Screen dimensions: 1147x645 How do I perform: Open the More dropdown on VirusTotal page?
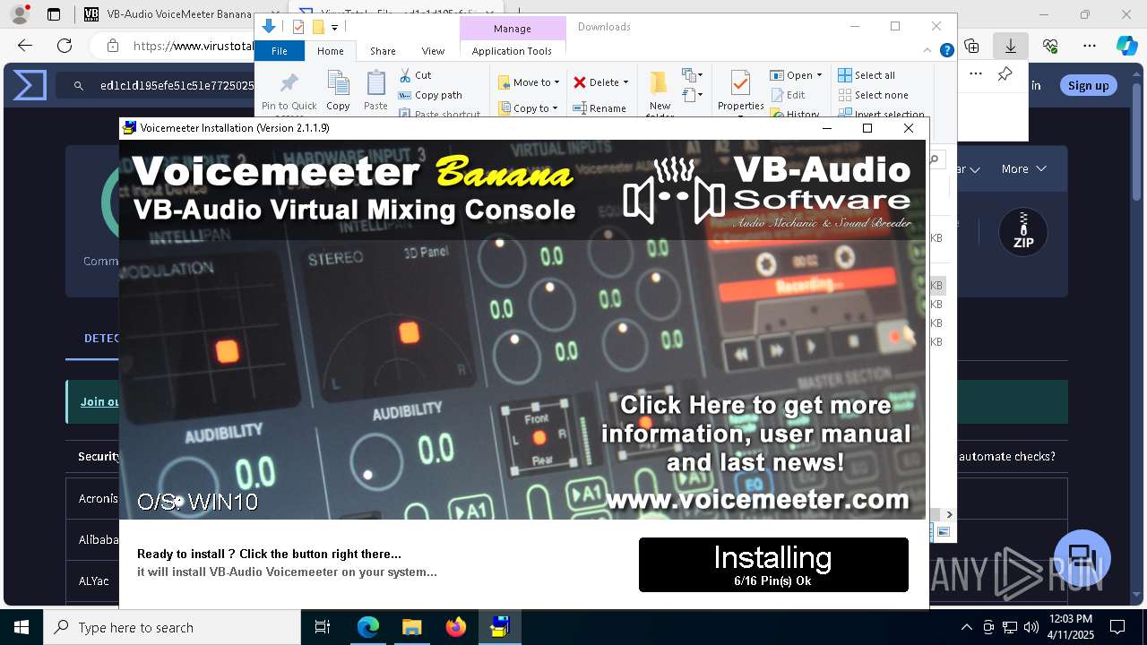click(x=1023, y=168)
